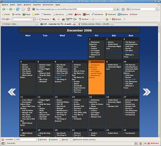Open the Ruby bookmark
The height and width of the screenshot is (146, 161).
tap(78, 14)
